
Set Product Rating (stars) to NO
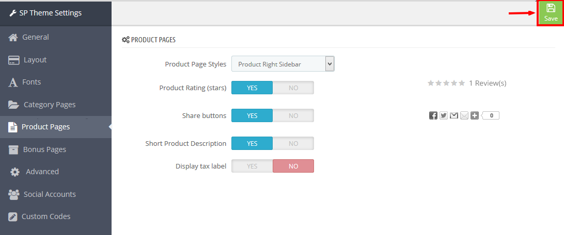(293, 88)
